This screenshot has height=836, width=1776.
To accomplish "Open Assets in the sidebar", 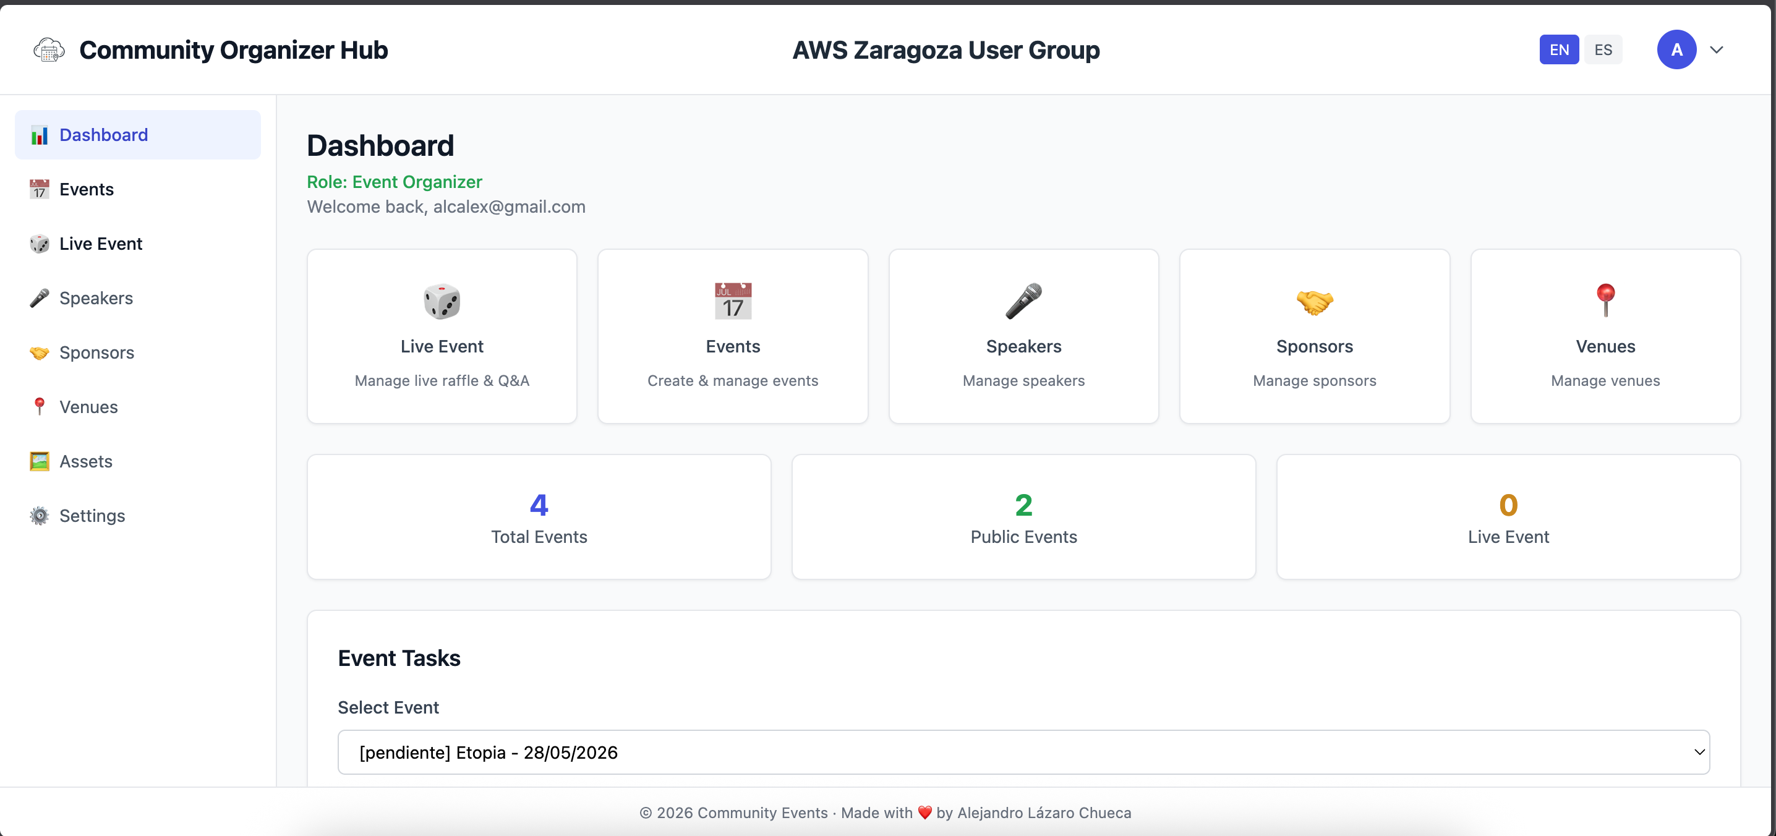I will (x=138, y=462).
